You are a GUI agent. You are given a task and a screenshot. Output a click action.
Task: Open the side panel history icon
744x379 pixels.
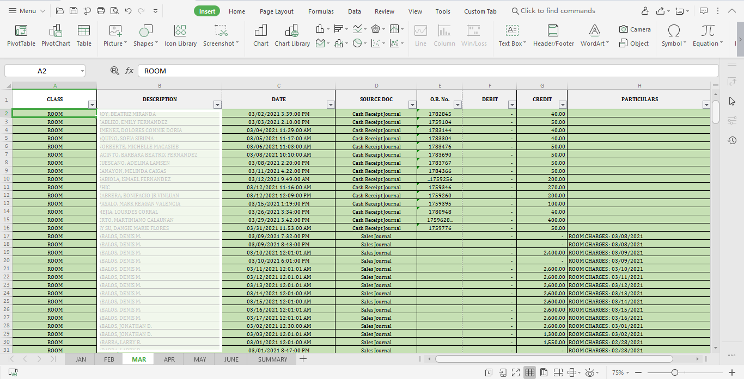tap(732, 140)
